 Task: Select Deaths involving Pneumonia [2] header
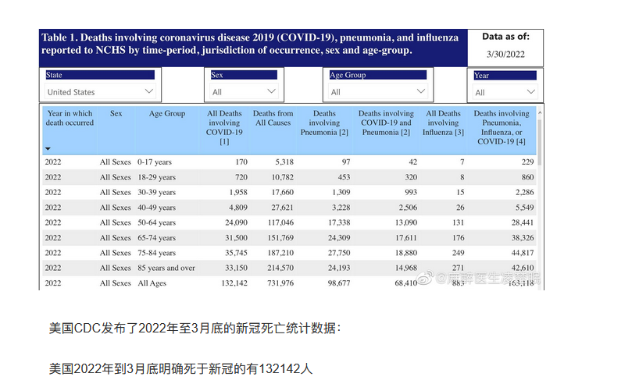324,123
